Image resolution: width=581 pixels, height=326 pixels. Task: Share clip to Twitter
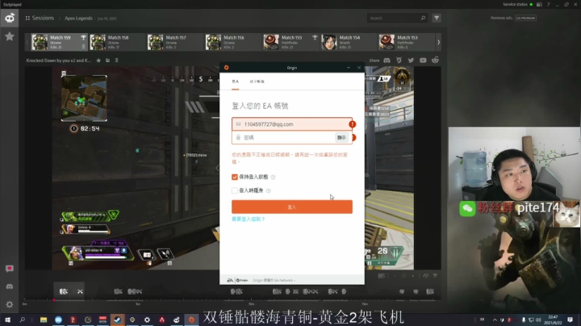click(x=411, y=61)
